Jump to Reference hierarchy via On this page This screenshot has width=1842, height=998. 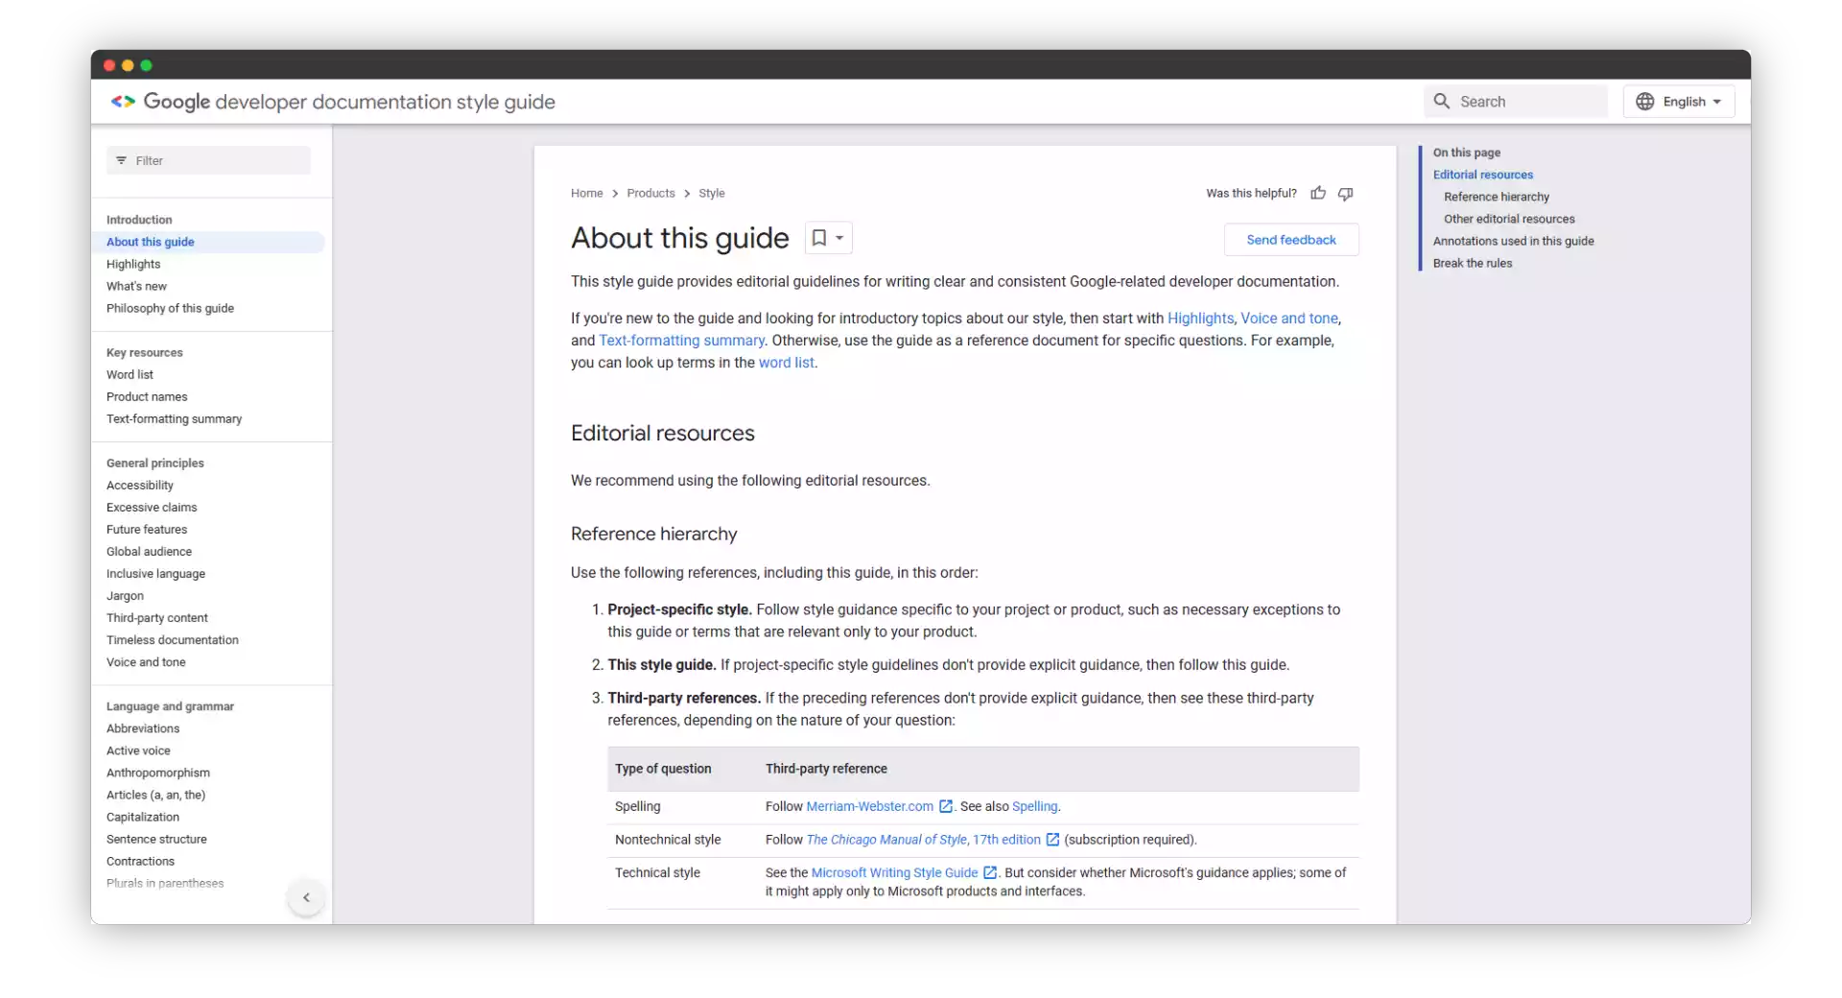coord(1496,197)
